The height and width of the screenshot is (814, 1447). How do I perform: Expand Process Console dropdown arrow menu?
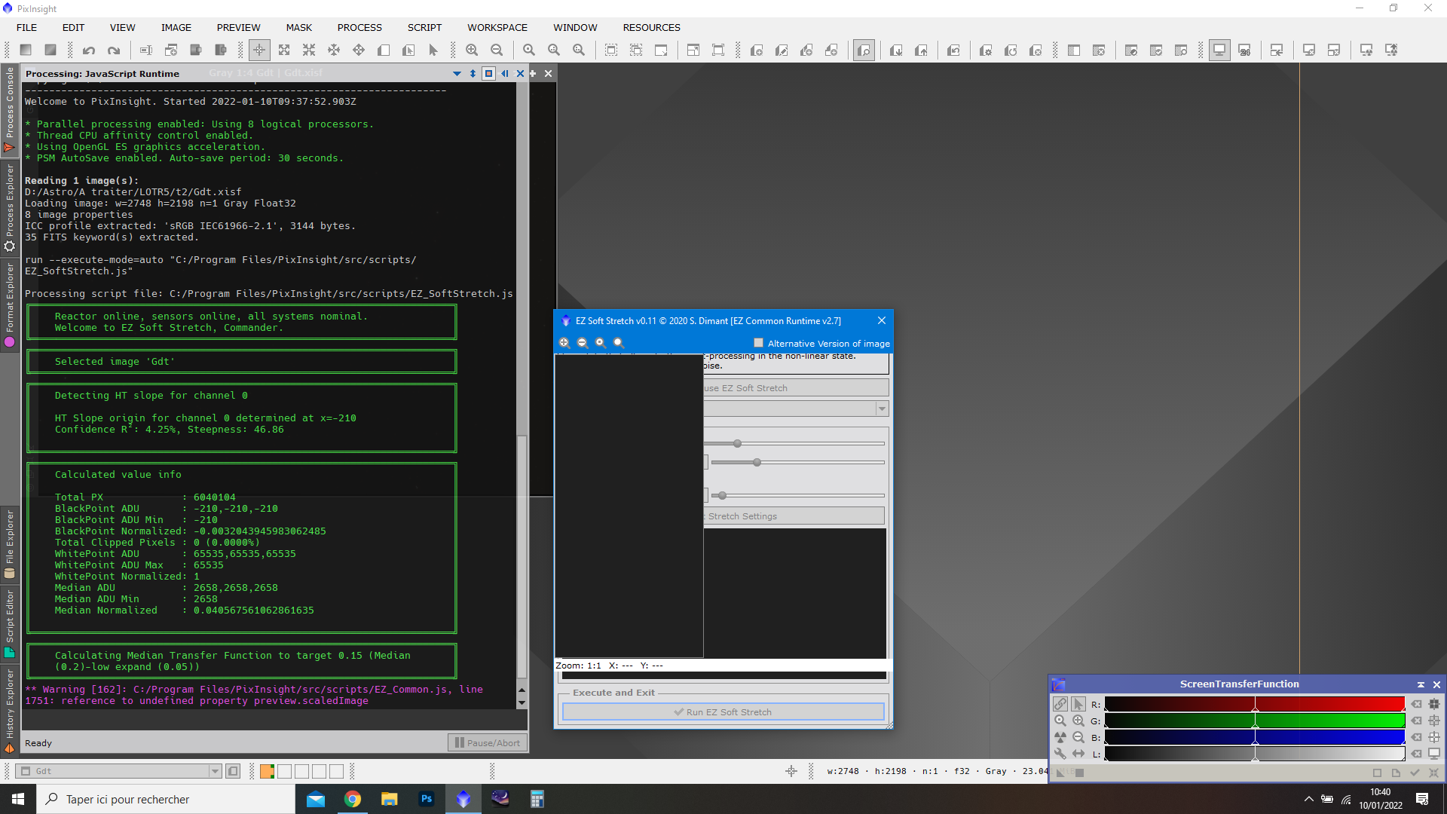[457, 73]
